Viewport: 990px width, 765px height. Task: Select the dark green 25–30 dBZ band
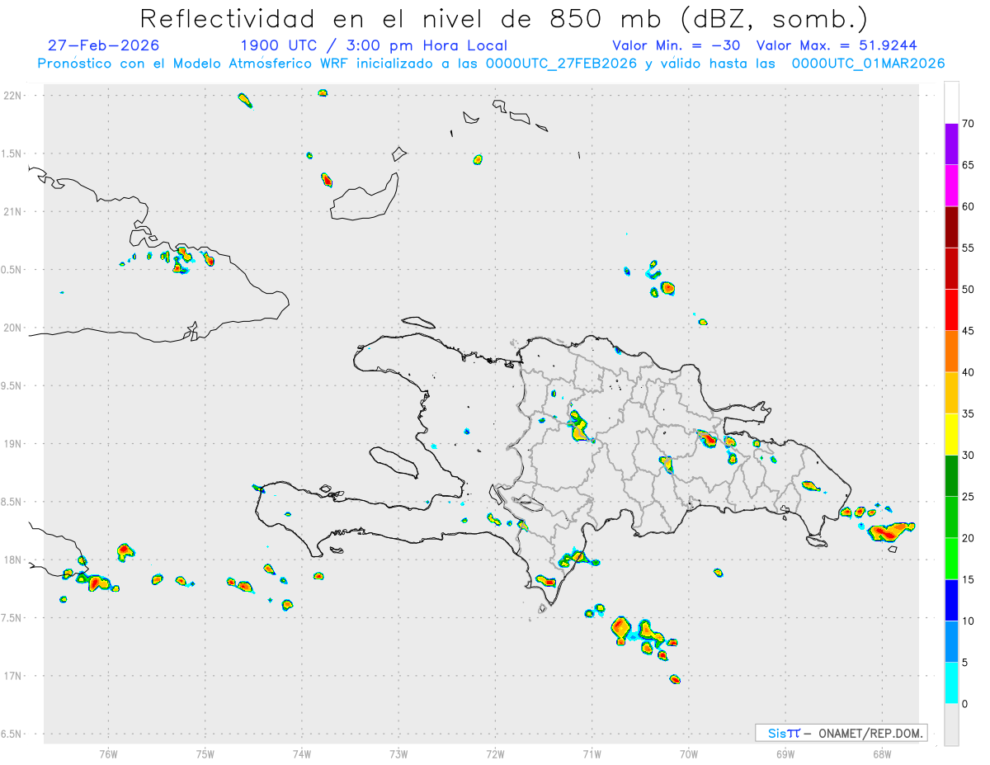click(x=951, y=476)
